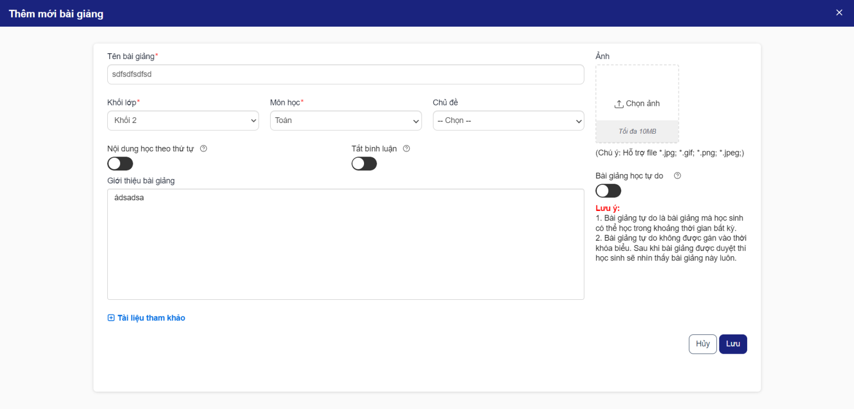Close the Thêm mới bài giảng dialog
854x409 pixels.
pos(839,13)
